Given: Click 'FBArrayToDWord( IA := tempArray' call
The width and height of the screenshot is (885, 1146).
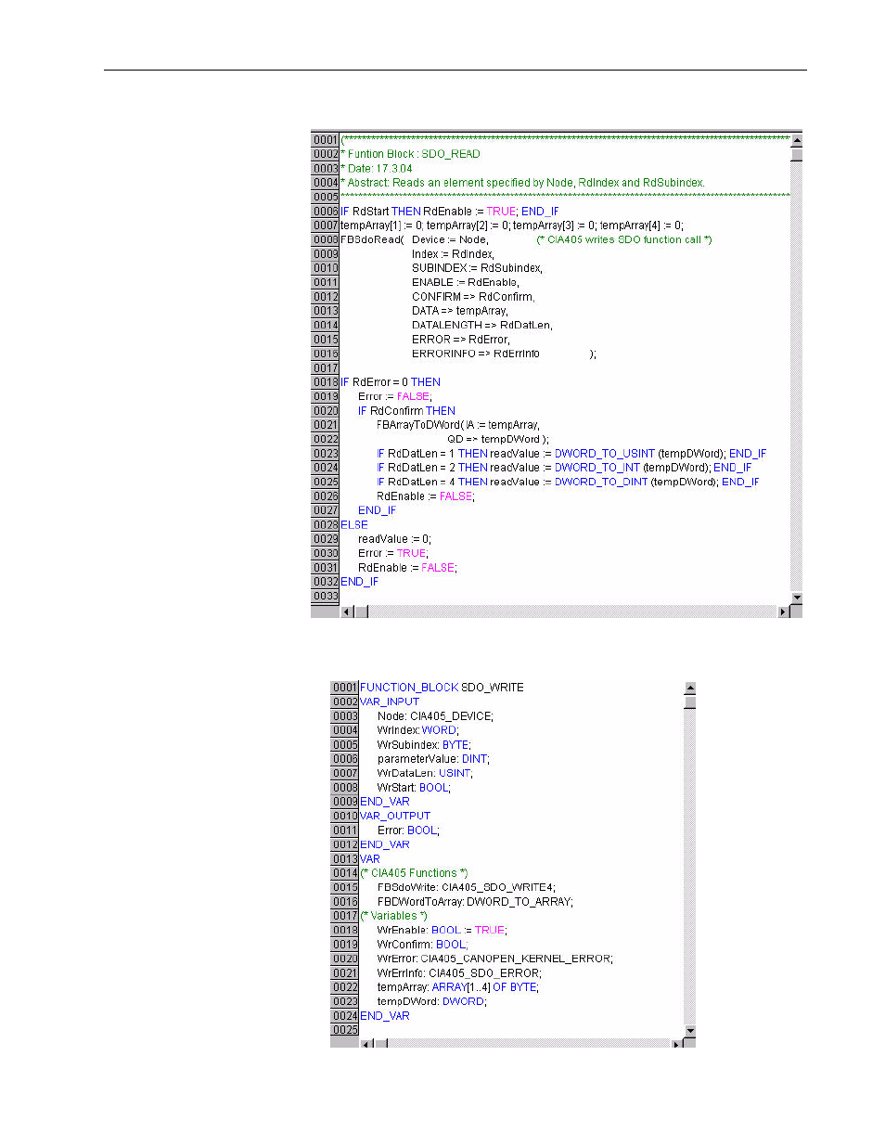Looking at the screenshot, I should coord(458,425).
